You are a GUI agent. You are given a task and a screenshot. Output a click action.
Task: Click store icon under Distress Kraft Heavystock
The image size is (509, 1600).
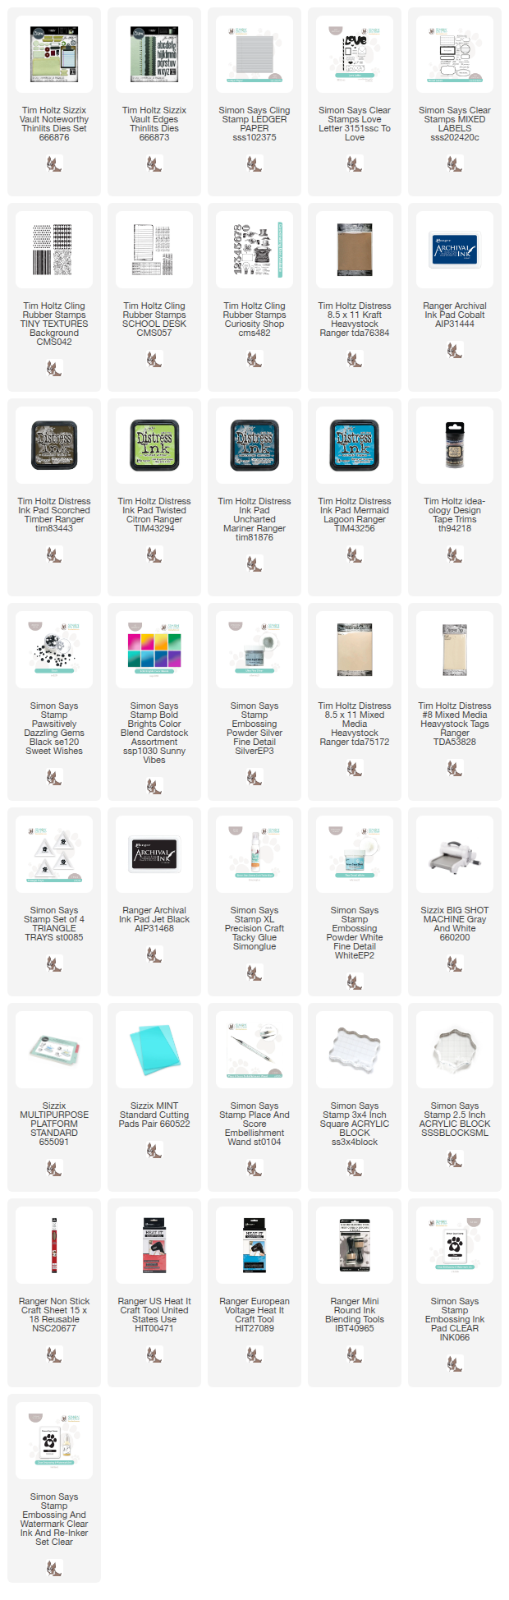pos(355,359)
